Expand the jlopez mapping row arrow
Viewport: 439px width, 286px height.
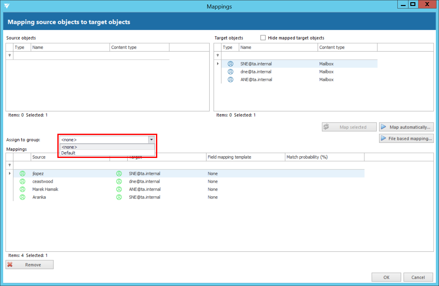[10, 173]
